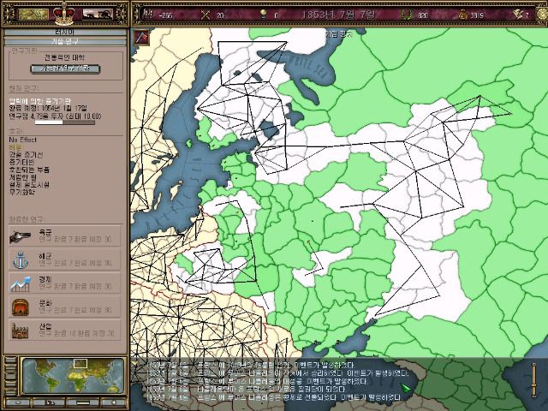
Task: Click the world minimap
Action: point(73,376)
